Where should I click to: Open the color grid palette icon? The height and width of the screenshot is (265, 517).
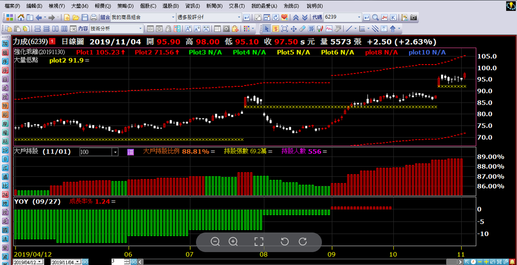pyautogui.click(x=246, y=29)
